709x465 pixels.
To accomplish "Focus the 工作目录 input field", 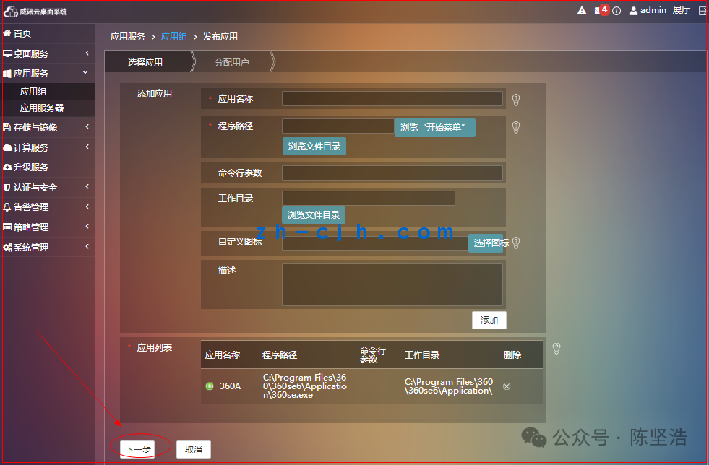I will (x=369, y=198).
